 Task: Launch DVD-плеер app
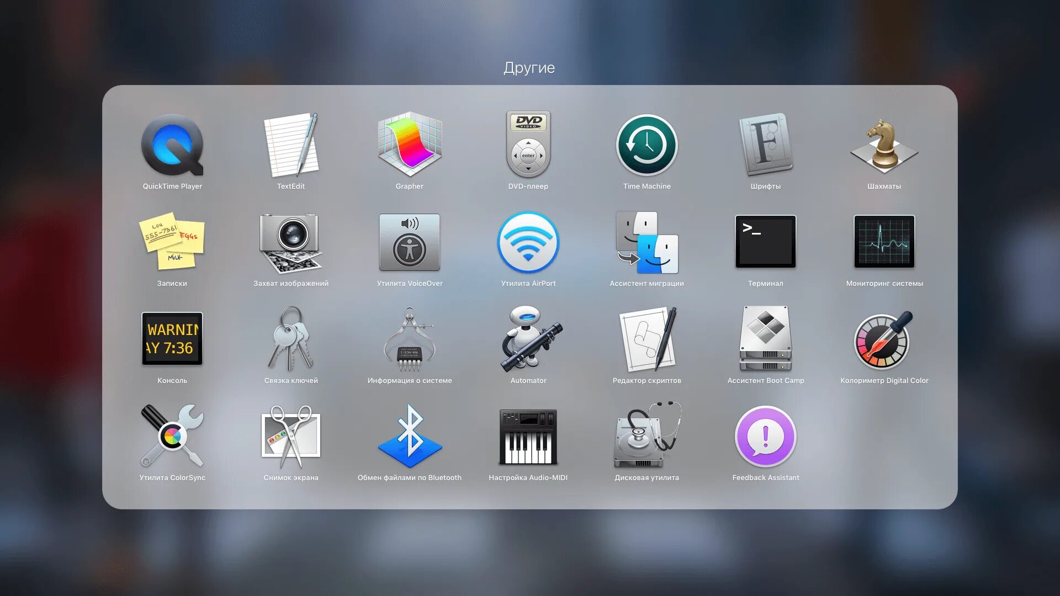click(x=528, y=146)
